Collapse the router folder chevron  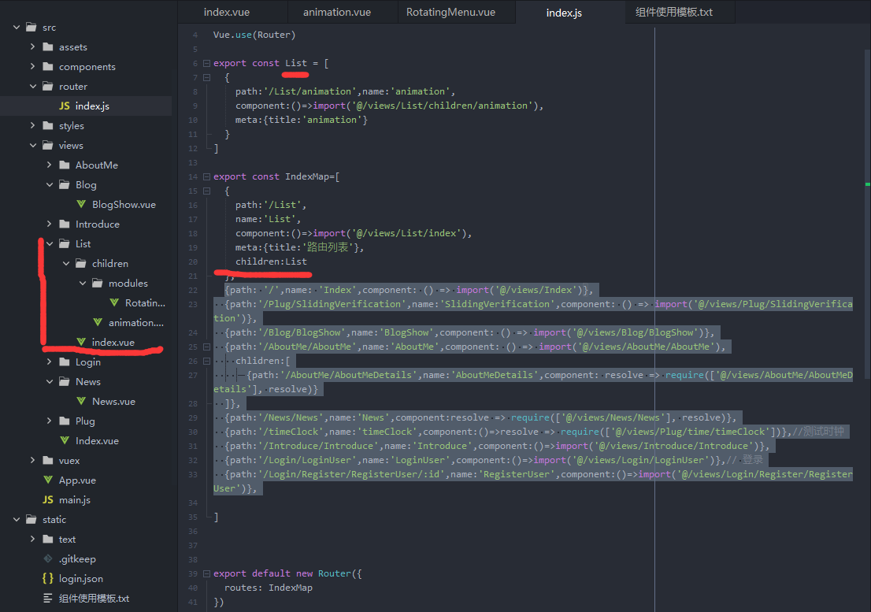tap(33, 86)
